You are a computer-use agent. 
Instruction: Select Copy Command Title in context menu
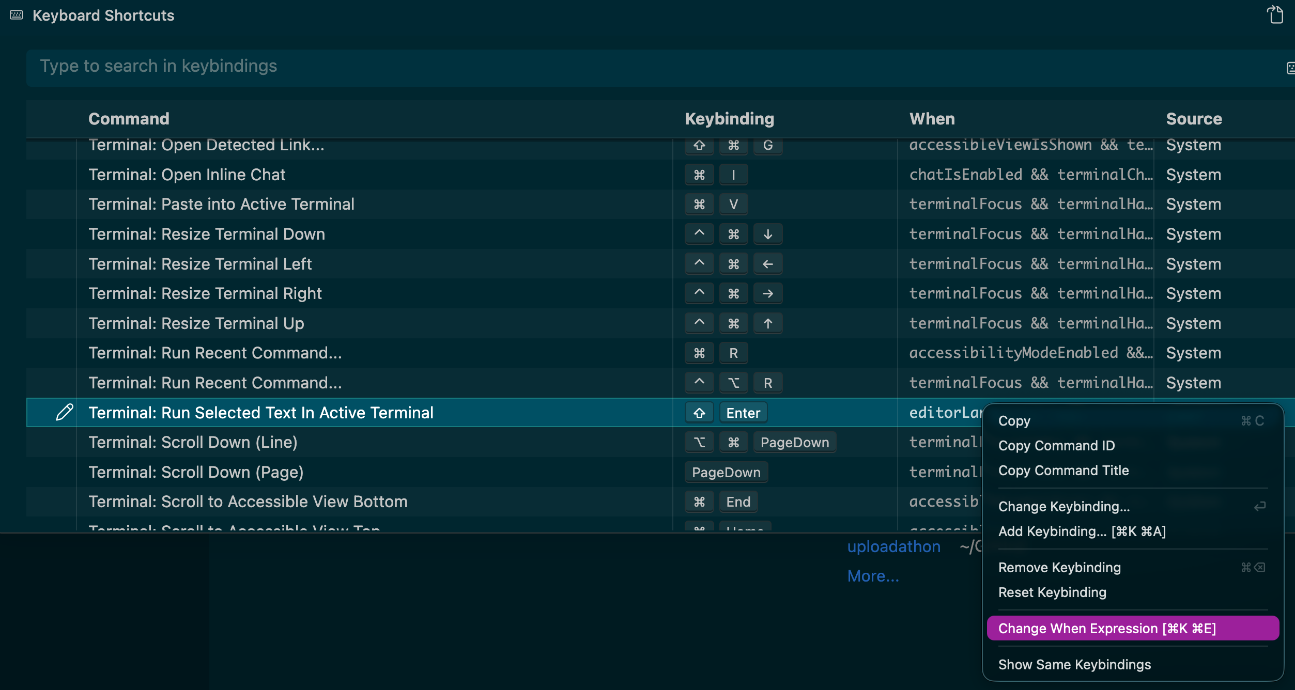tap(1063, 470)
